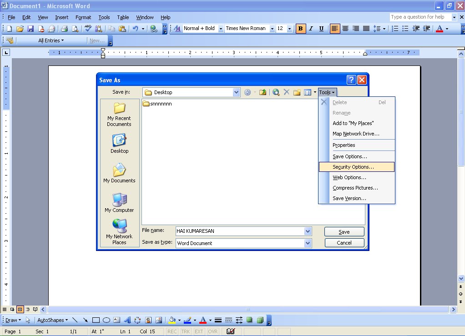Click the Copy icon in toolbar
This screenshot has height=336, width=465.
coord(111,29)
